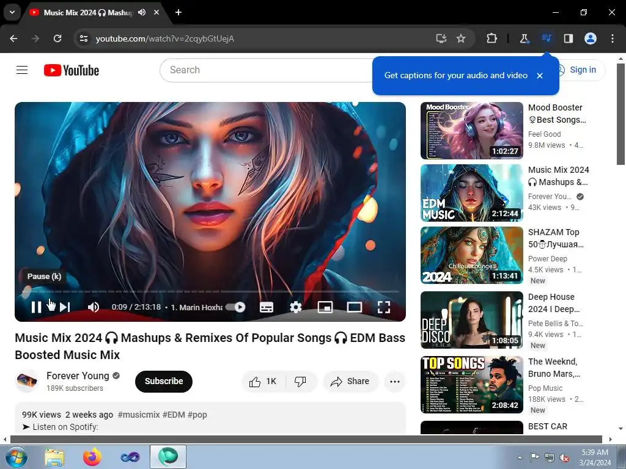626x469 pixels.
Task: Select the Music Mix 2024 tab
Action: pos(87,13)
